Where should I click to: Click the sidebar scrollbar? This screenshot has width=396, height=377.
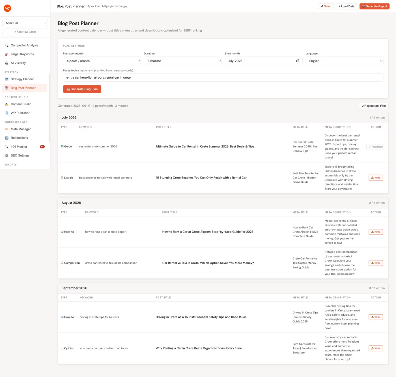coord(50,107)
